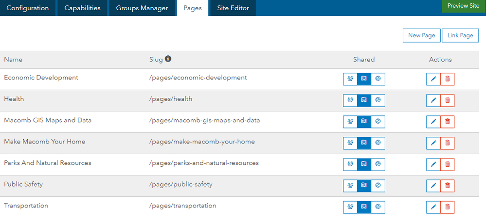
Task: Click the New Page button
Action: pyautogui.click(x=421, y=35)
